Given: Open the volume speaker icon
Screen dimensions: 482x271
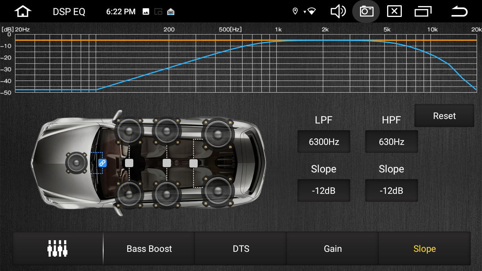Looking at the screenshot, I should pos(338,12).
